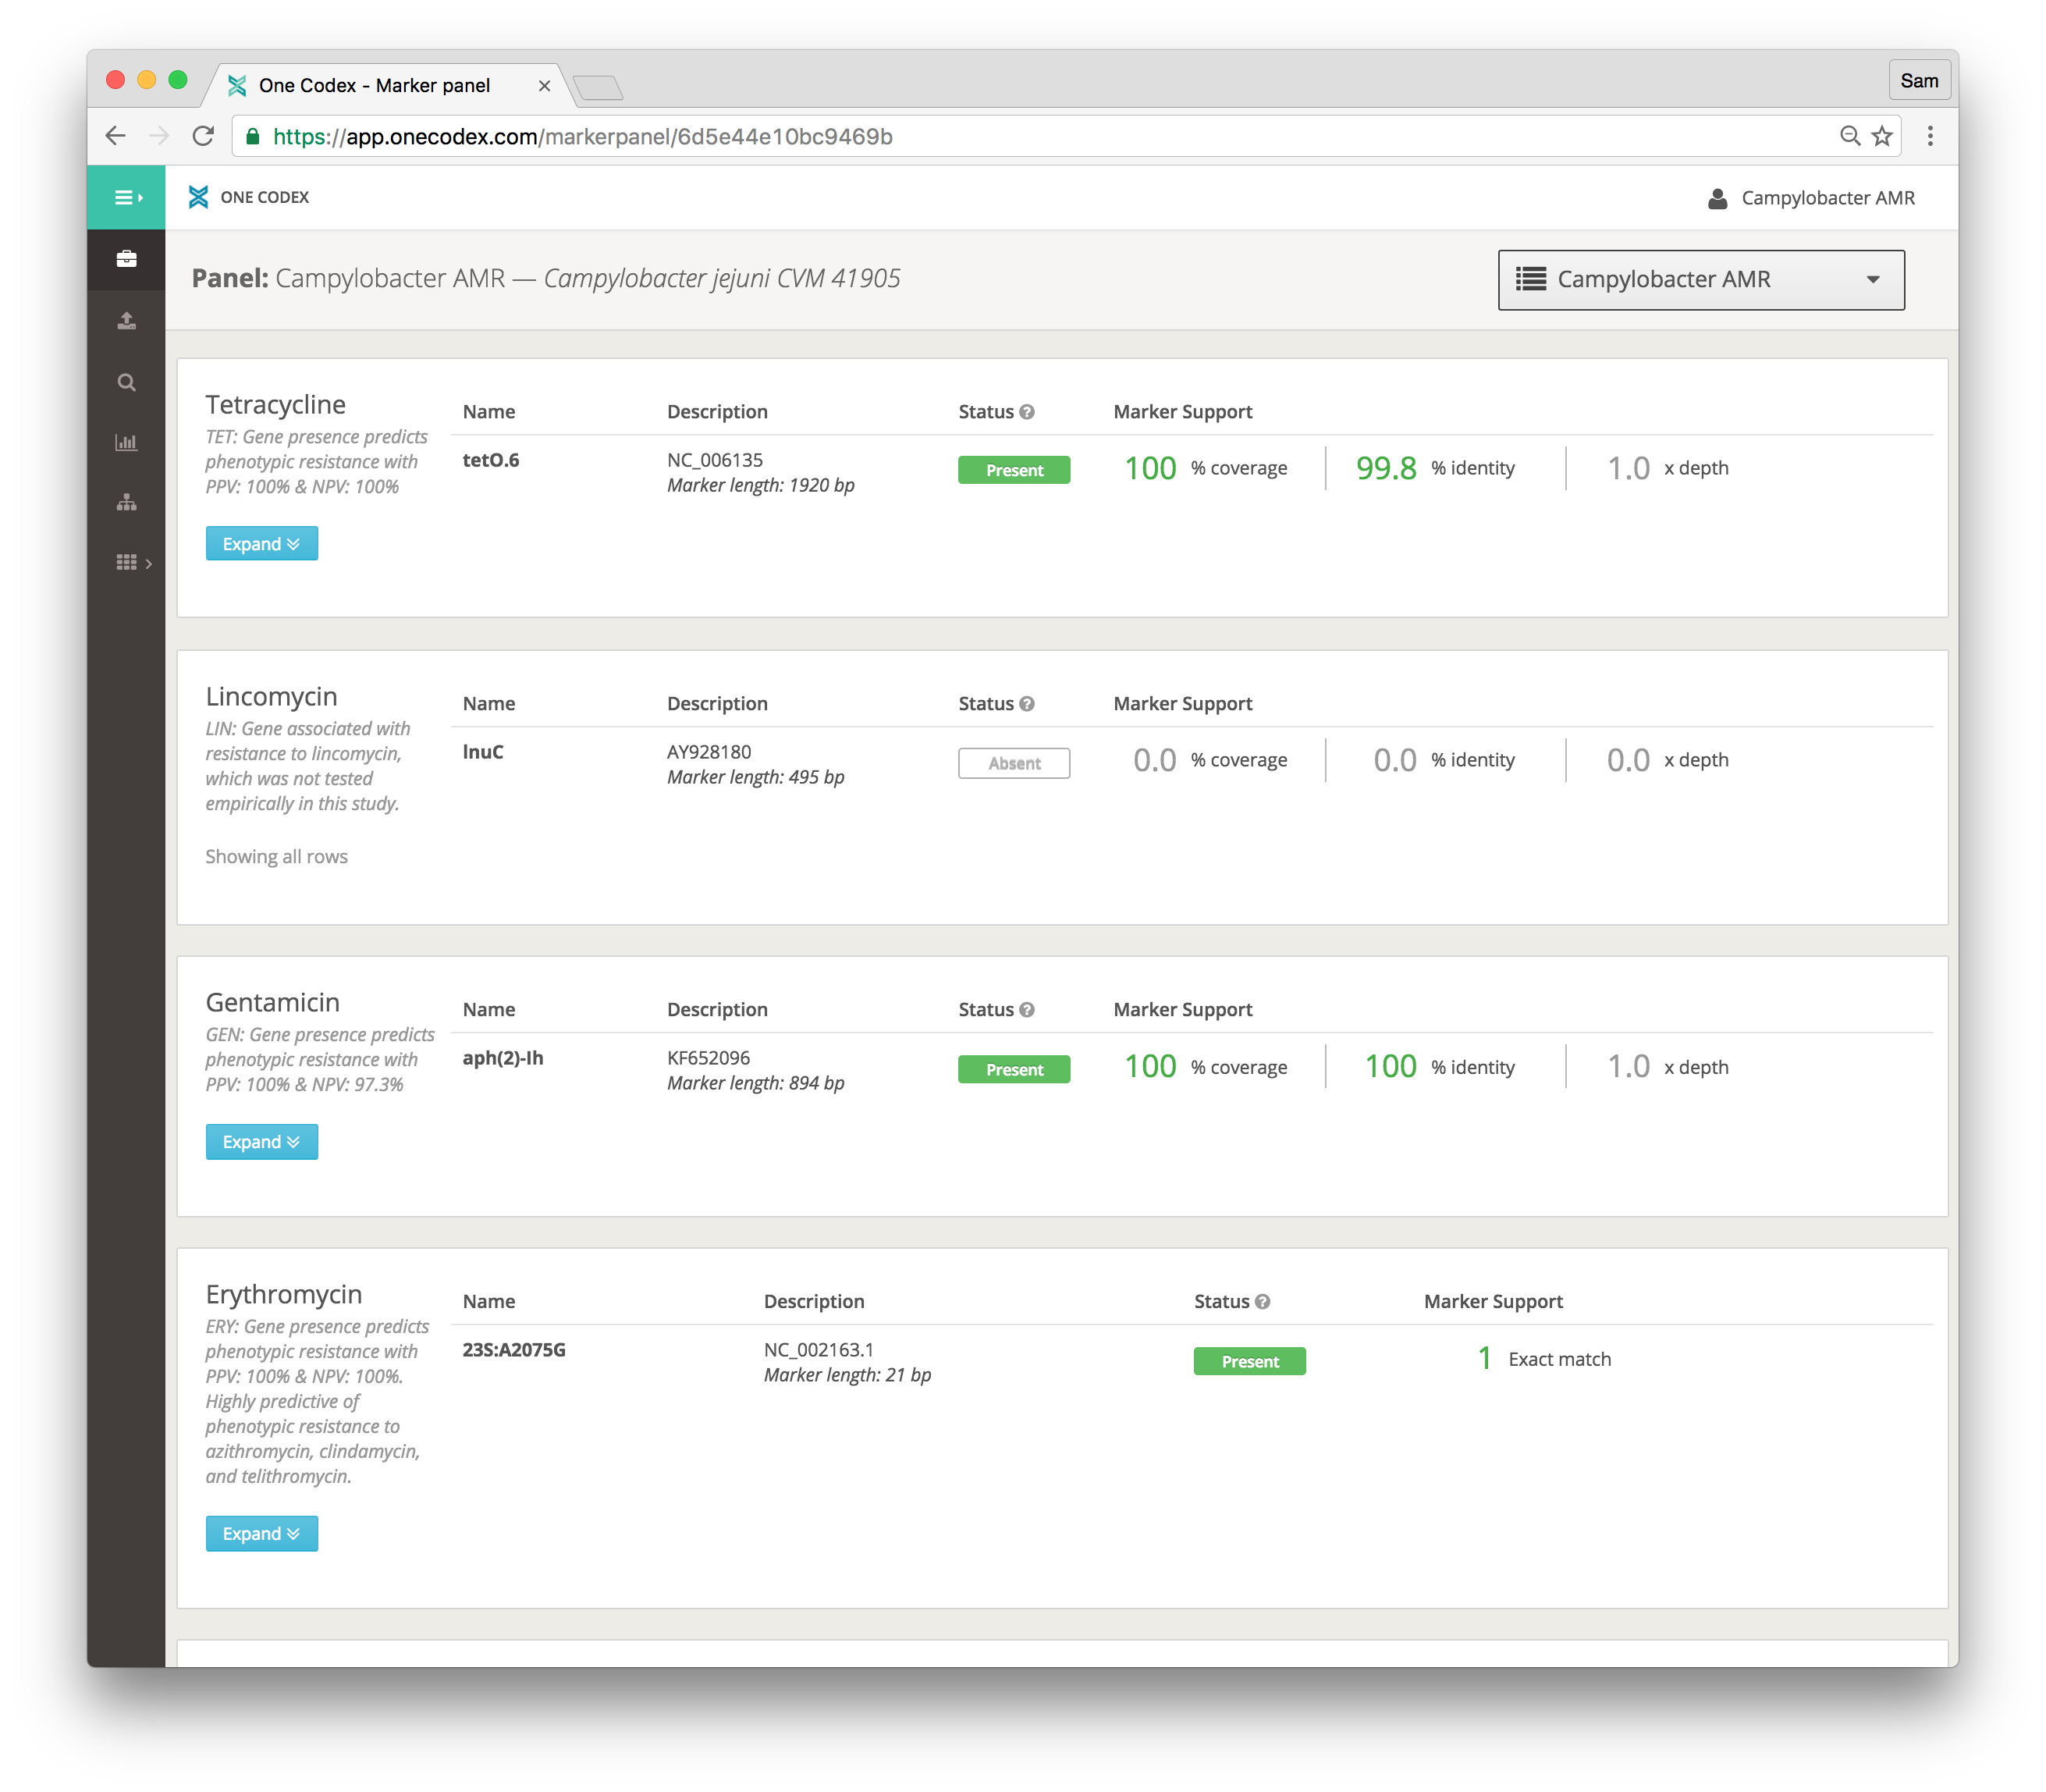2046x1792 pixels.
Task: Click the Campylobacter AMR account name
Action: pos(1828,198)
